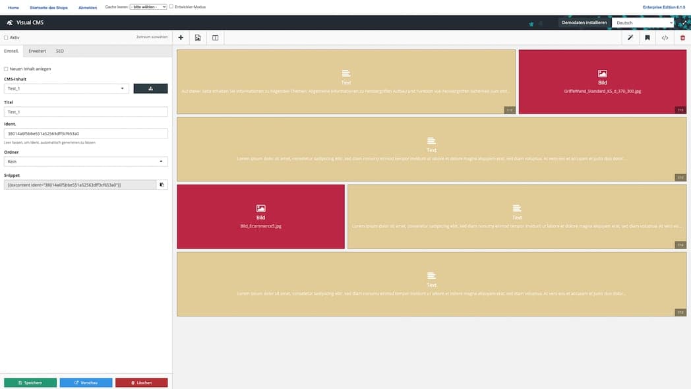The width and height of the screenshot is (691, 389).
Task: Switch to the Erweitert tab
Action: [37, 51]
